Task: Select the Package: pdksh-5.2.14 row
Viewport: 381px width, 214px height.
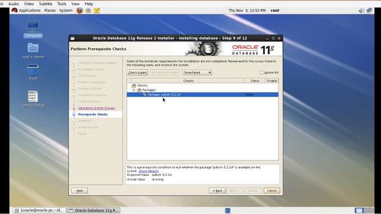Action: (202, 95)
